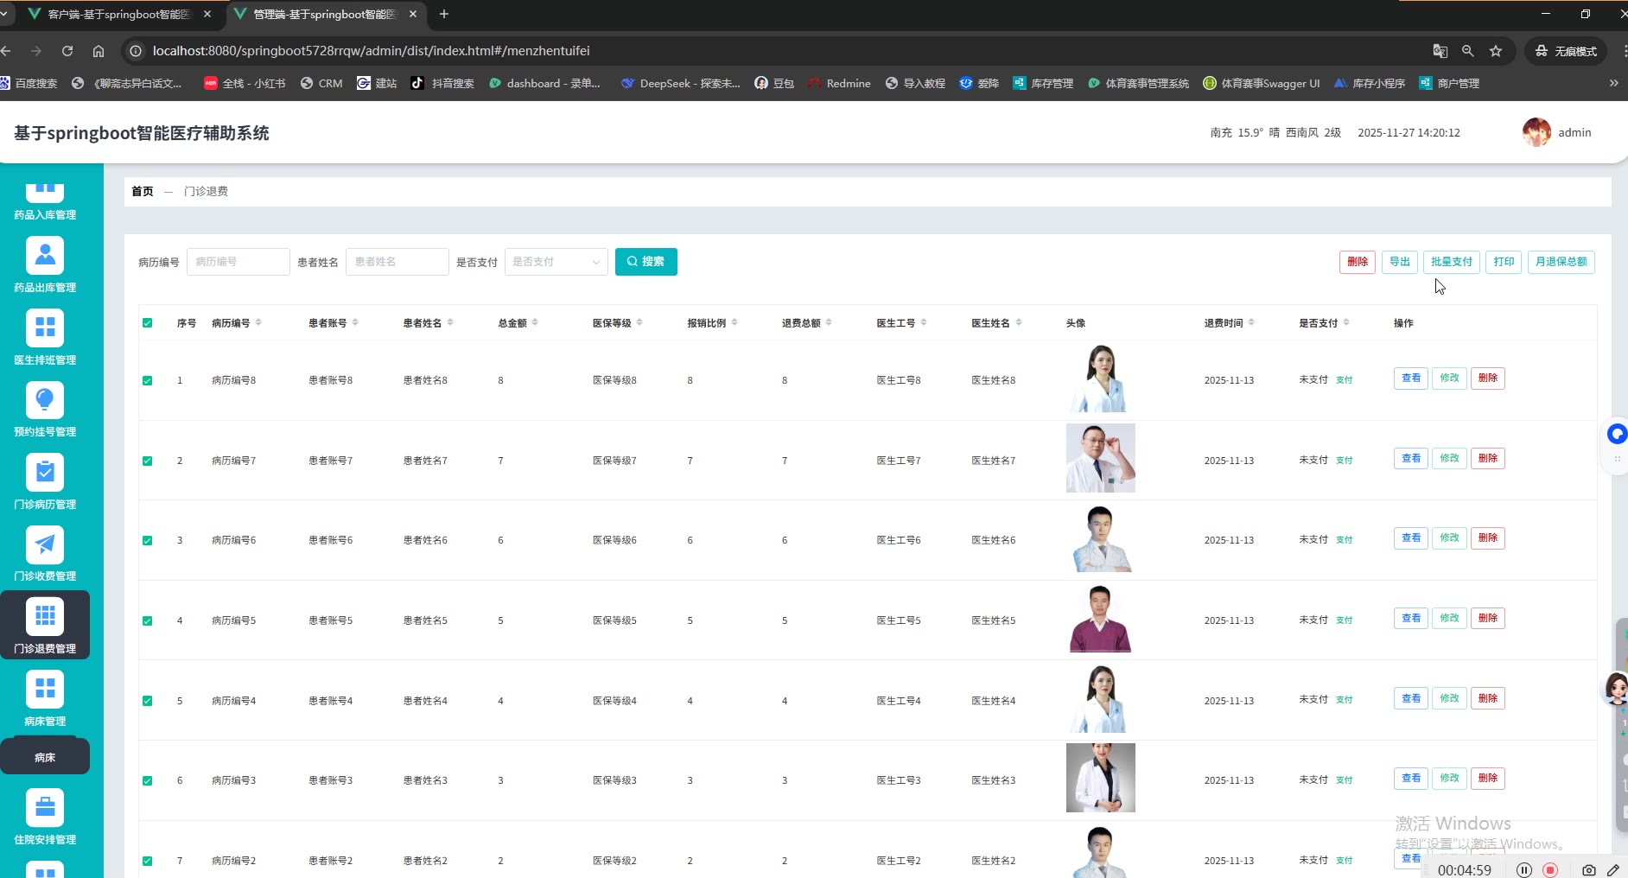Image resolution: width=1628 pixels, height=878 pixels.
Task: Uncheck the row with 病历编号8
Action: 148,380
